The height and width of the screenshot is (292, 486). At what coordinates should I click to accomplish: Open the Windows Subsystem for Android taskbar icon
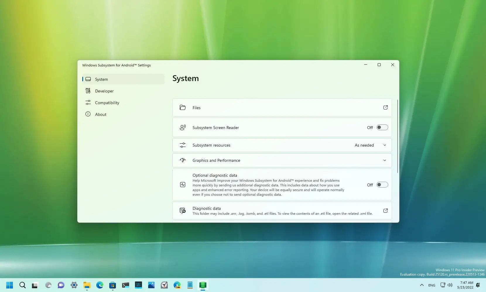tap(203, 285)
